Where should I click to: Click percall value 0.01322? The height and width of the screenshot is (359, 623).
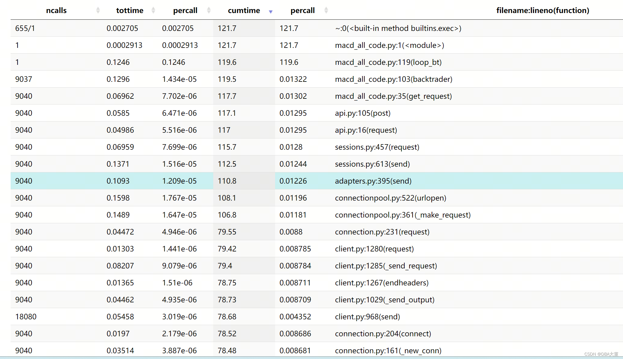293,79
